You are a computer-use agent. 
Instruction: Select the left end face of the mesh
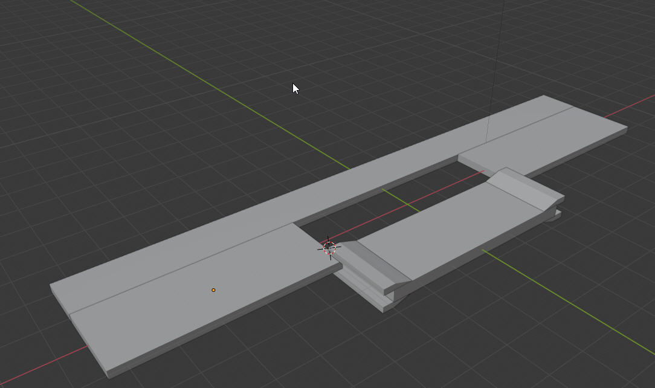point(79,335)
